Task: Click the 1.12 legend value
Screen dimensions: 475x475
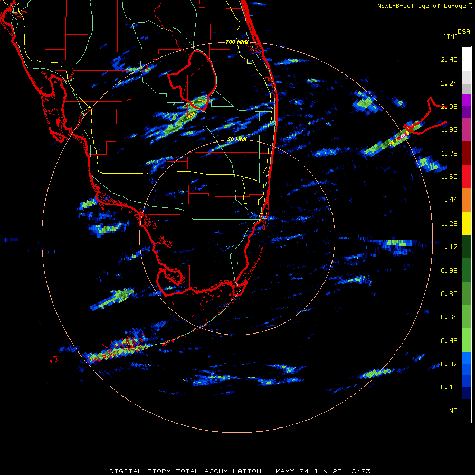Action: (449, 247)
